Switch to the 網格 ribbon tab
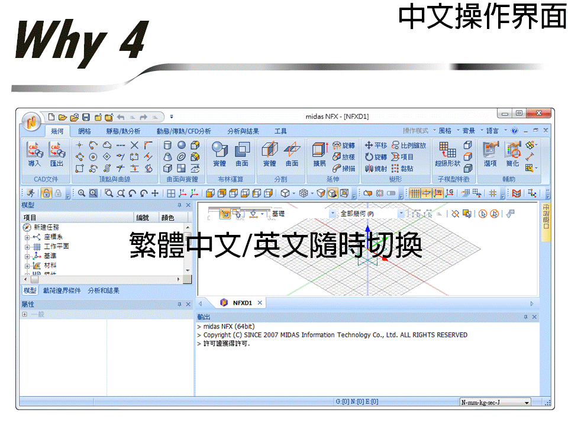 coord(85,131)
